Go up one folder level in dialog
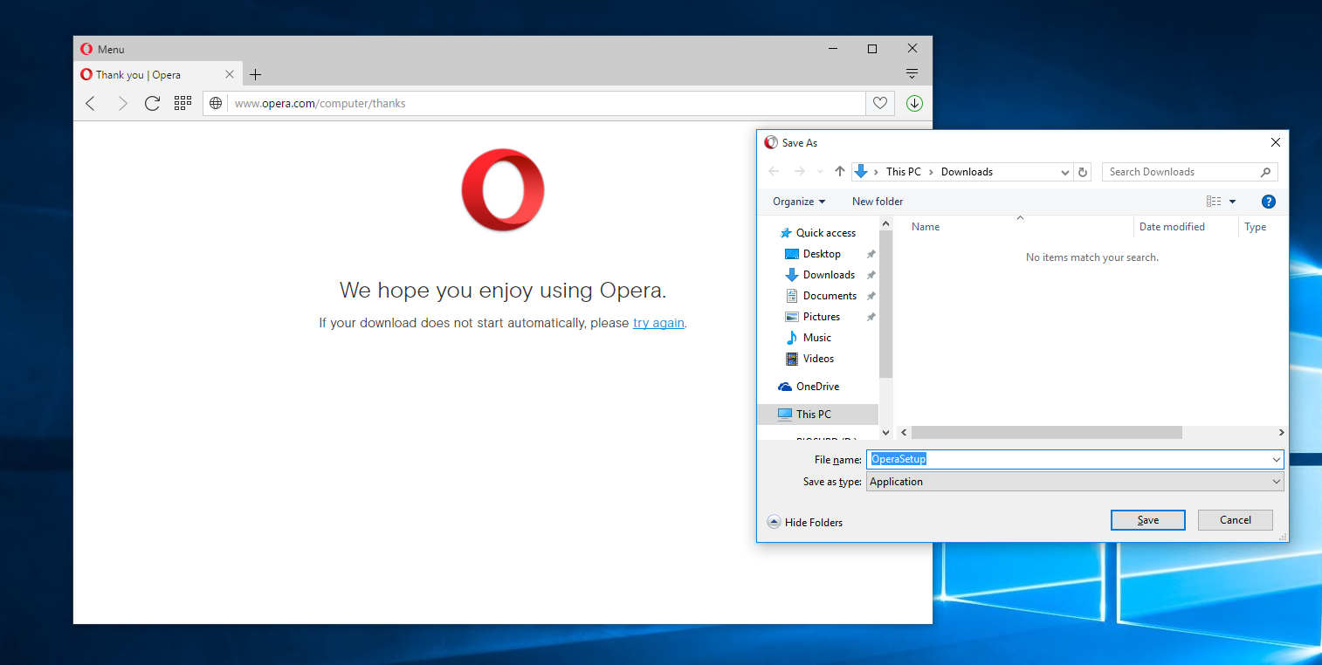Screen dimensions: 1322x665 [x=840, y=172]
